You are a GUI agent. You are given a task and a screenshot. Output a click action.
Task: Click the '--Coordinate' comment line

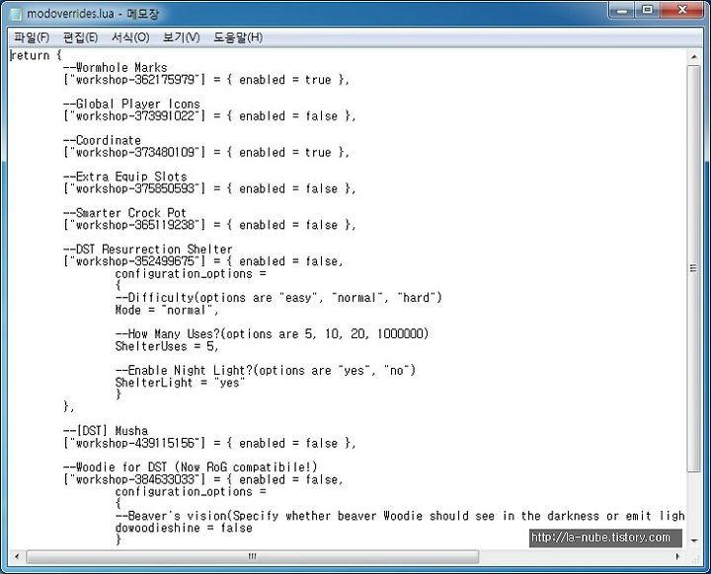tap(102, 140)
